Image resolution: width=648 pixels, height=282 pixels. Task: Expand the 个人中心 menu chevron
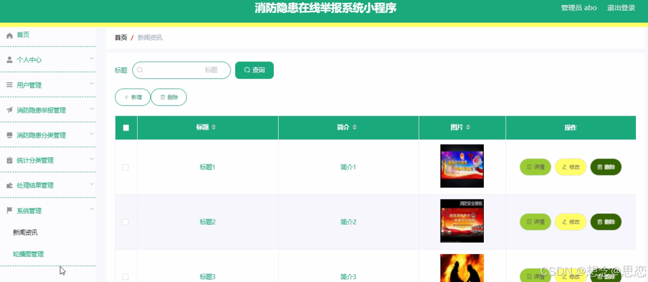coord(91,59)
